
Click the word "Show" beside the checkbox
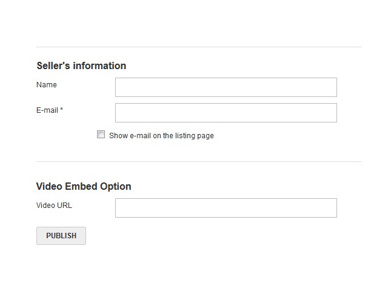(x=118, y=136)
